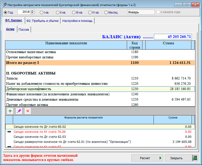This screenshot has width=202, height=165.
Task: Click the balance total field 45 203 260.71
Action: [x=173, y=37]
